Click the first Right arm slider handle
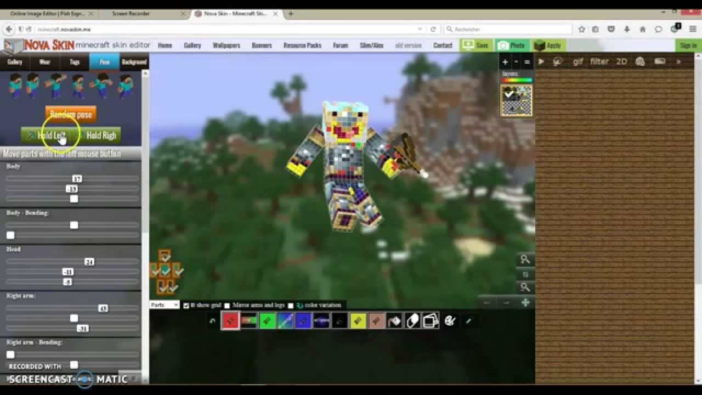The image size is (702, 395). click(x=103, y=308)
